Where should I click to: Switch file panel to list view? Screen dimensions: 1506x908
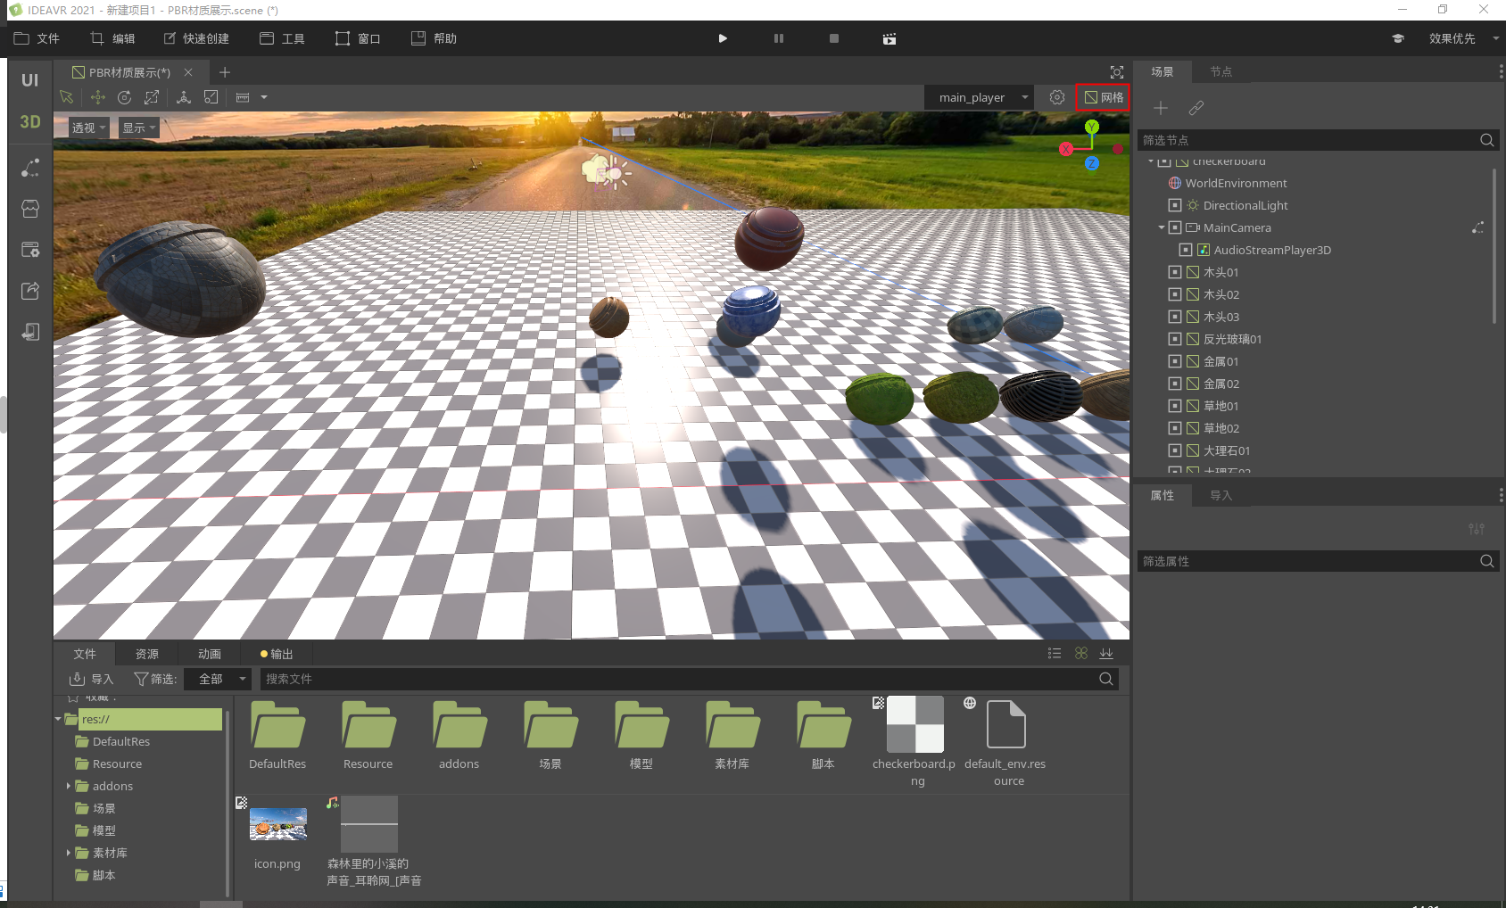1055,654
